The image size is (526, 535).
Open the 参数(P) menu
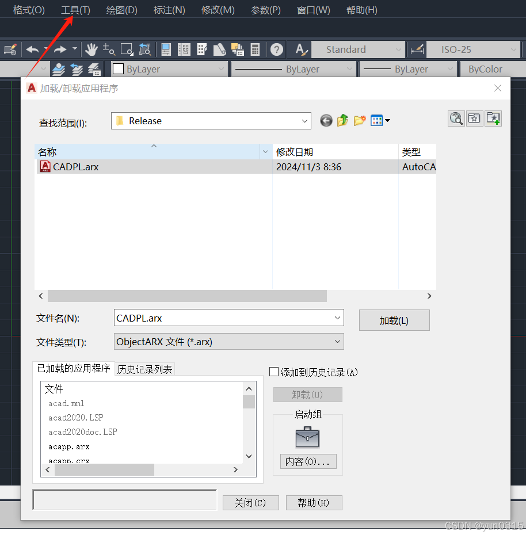pos(265,10)
